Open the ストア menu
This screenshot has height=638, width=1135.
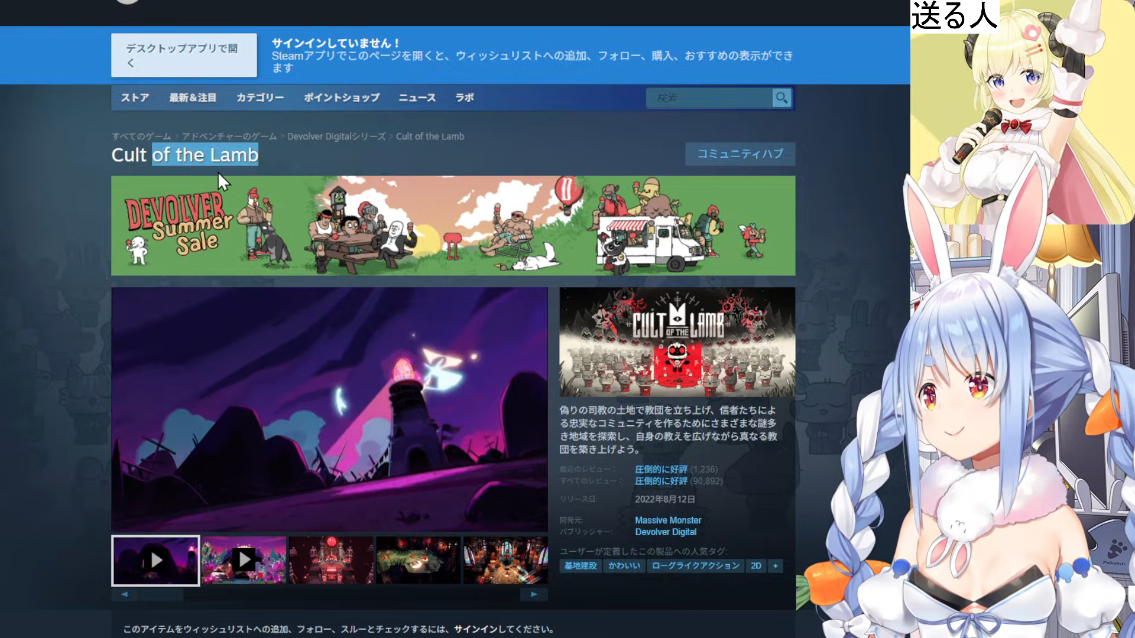[135, 97]
